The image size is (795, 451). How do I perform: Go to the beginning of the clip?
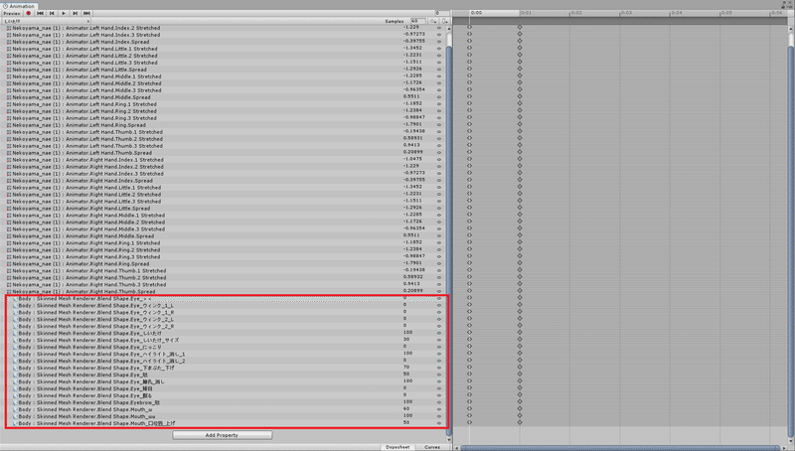coord(40,13)
